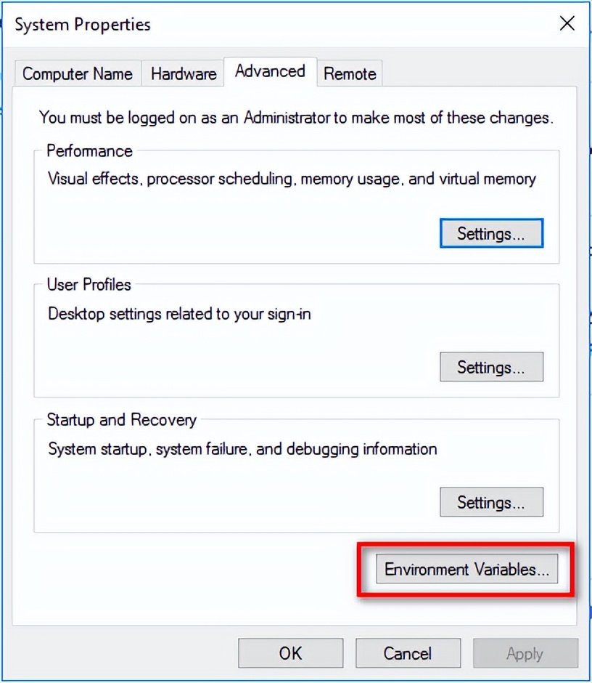Screen dimensions: 592x683
Task: Open the Hardware tab
Action: (184, 73)
